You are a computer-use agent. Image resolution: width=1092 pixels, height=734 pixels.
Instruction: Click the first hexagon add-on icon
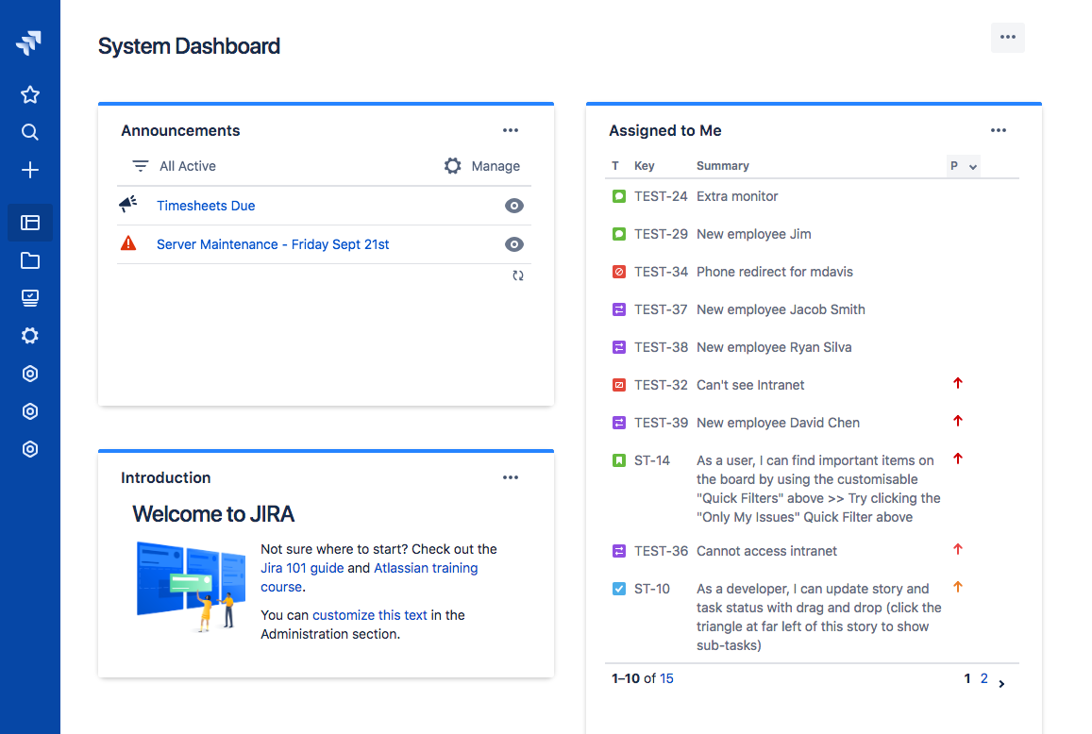(x=30, y=374)
